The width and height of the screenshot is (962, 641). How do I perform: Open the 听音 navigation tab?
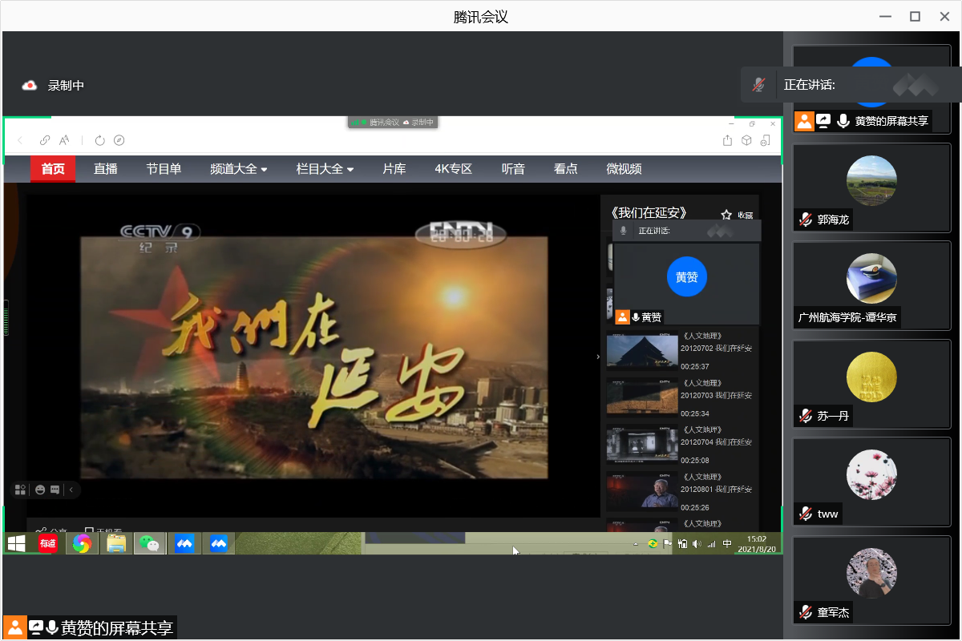pos(513,169)
